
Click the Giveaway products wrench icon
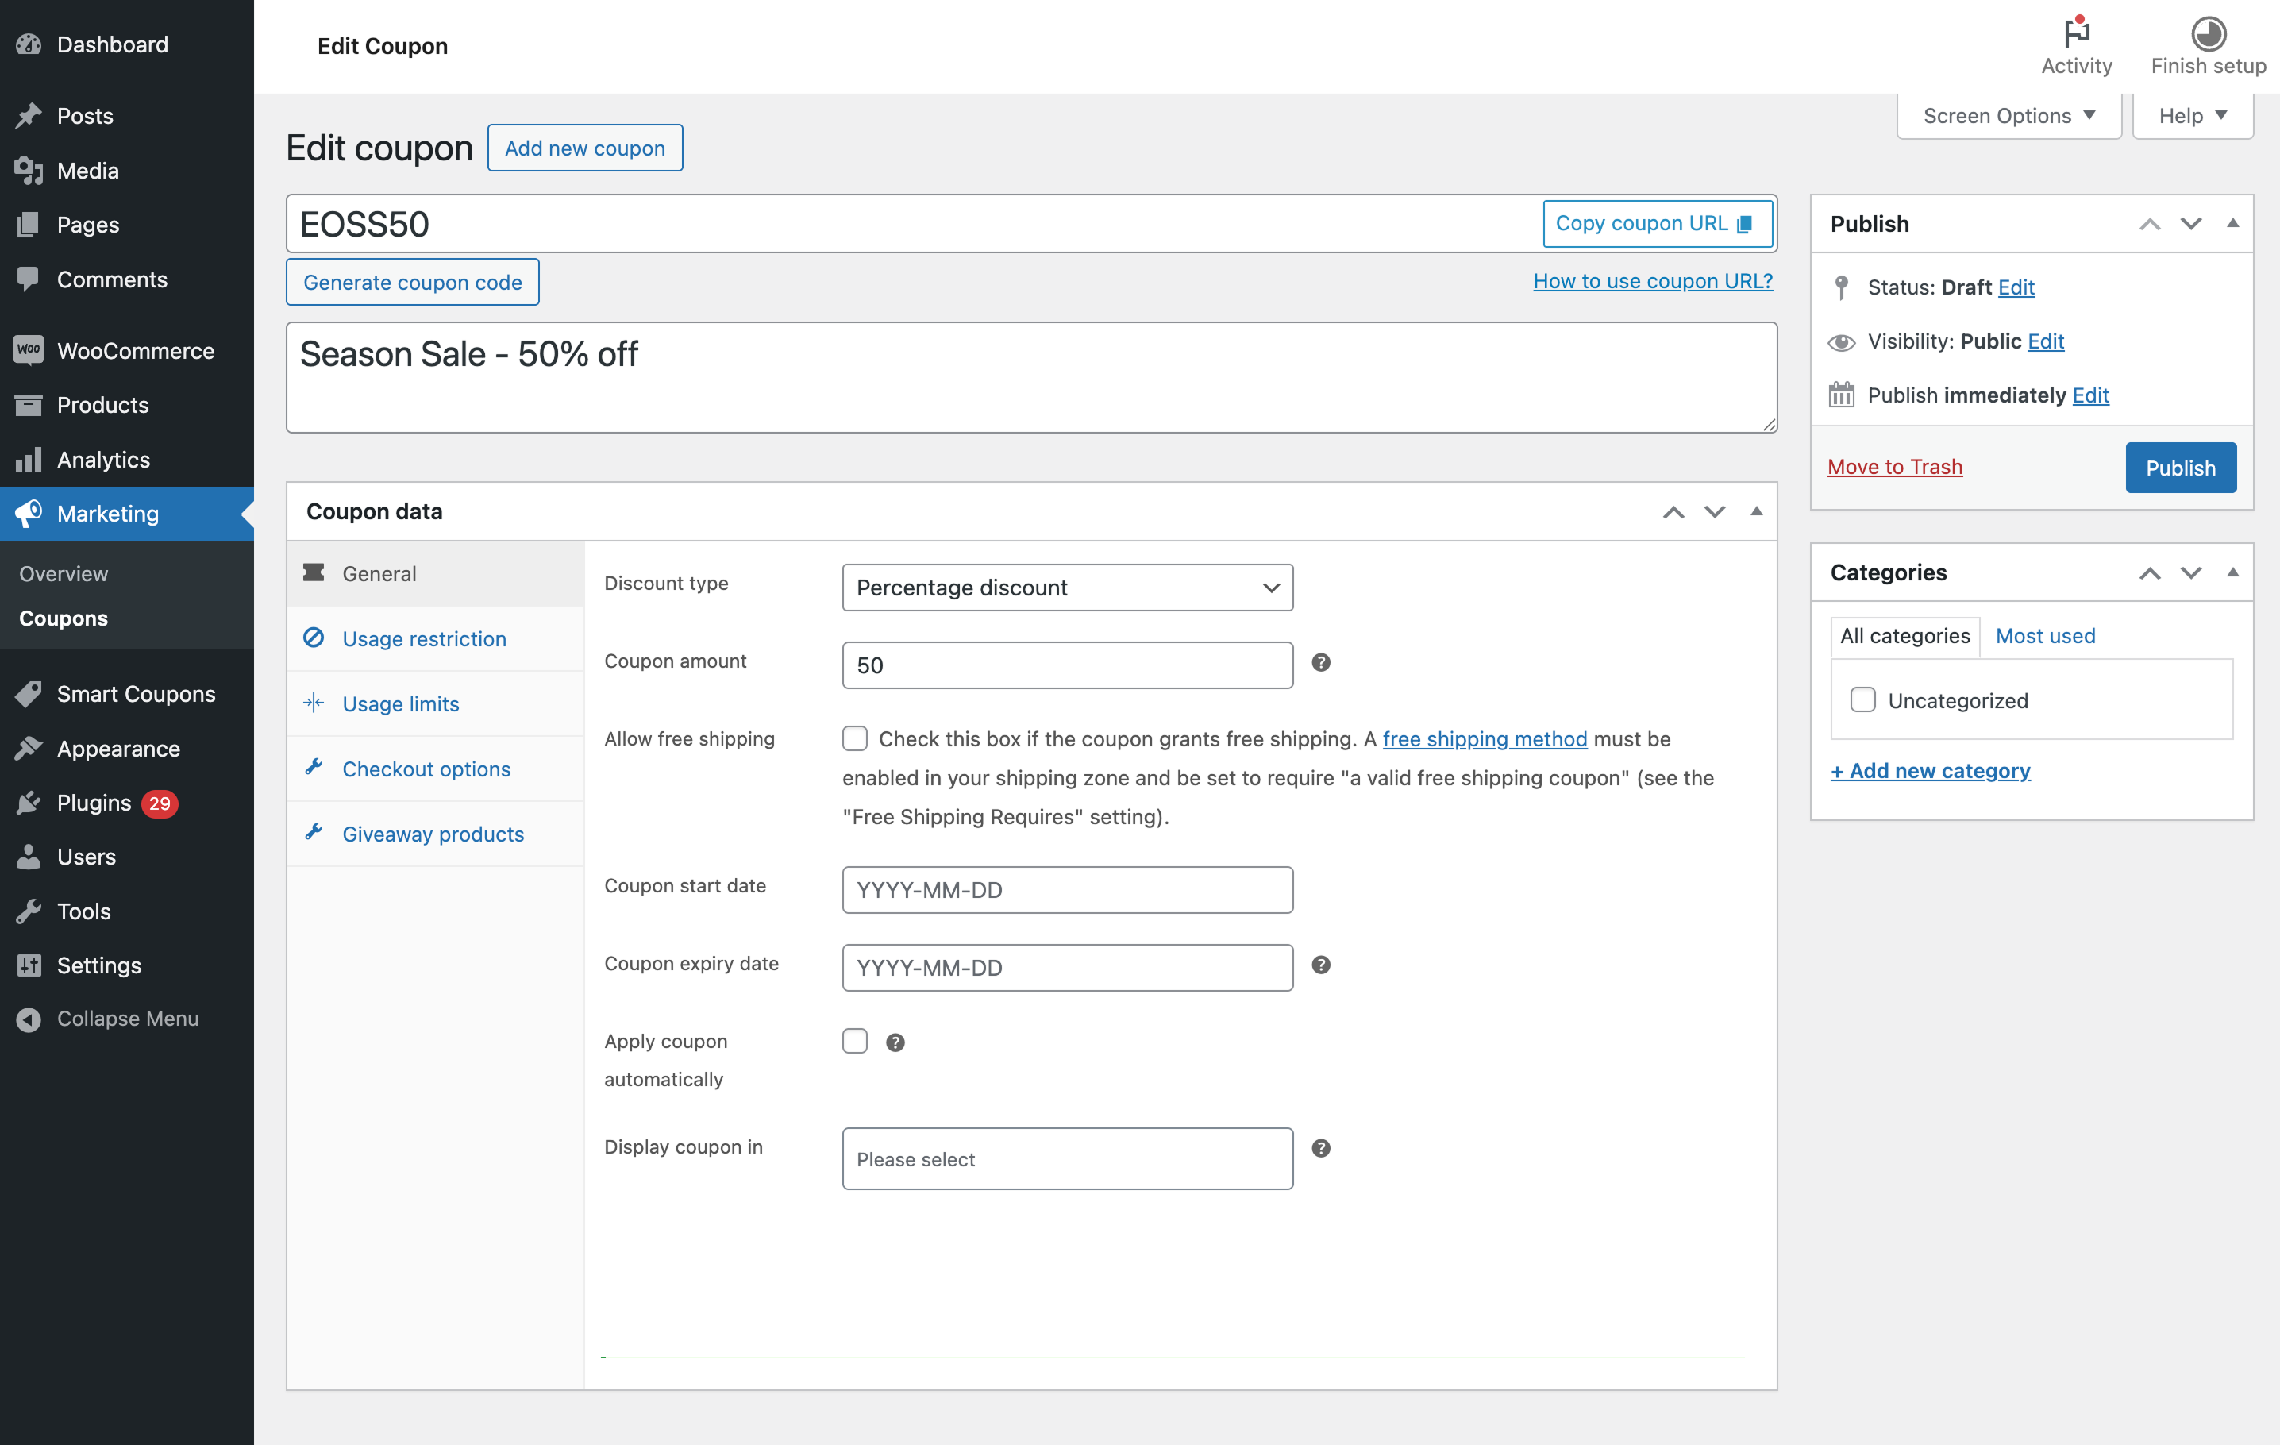tap(314, 832)
